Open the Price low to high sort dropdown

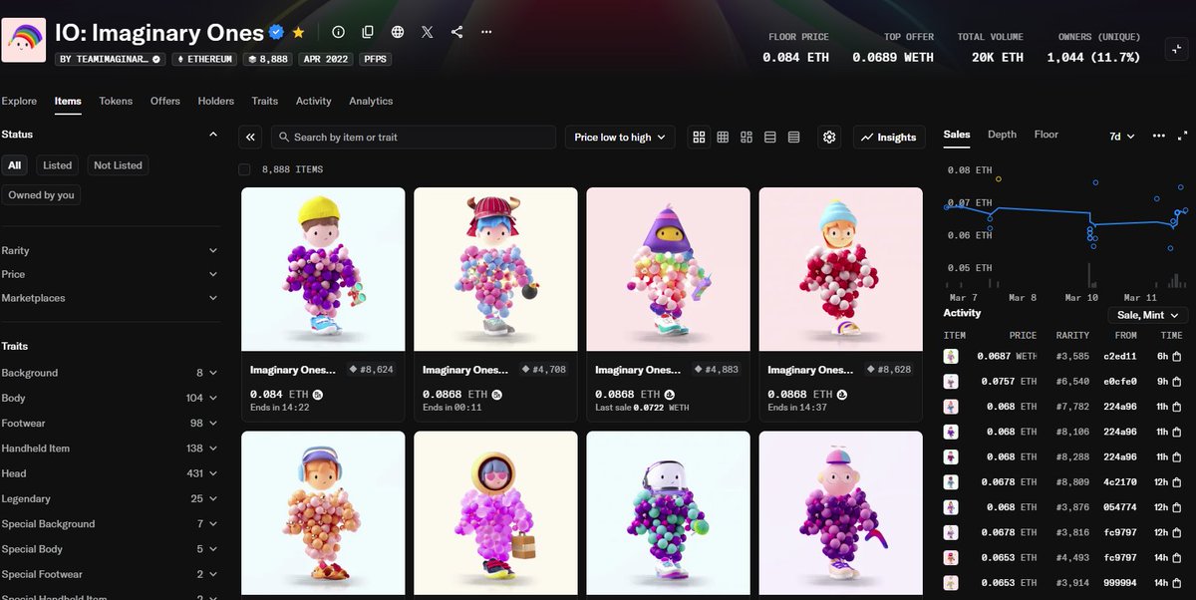point(620,138)
